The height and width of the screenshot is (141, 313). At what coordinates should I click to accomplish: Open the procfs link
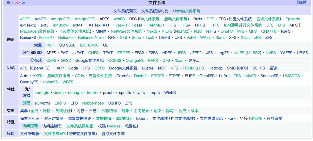point(109,92)
